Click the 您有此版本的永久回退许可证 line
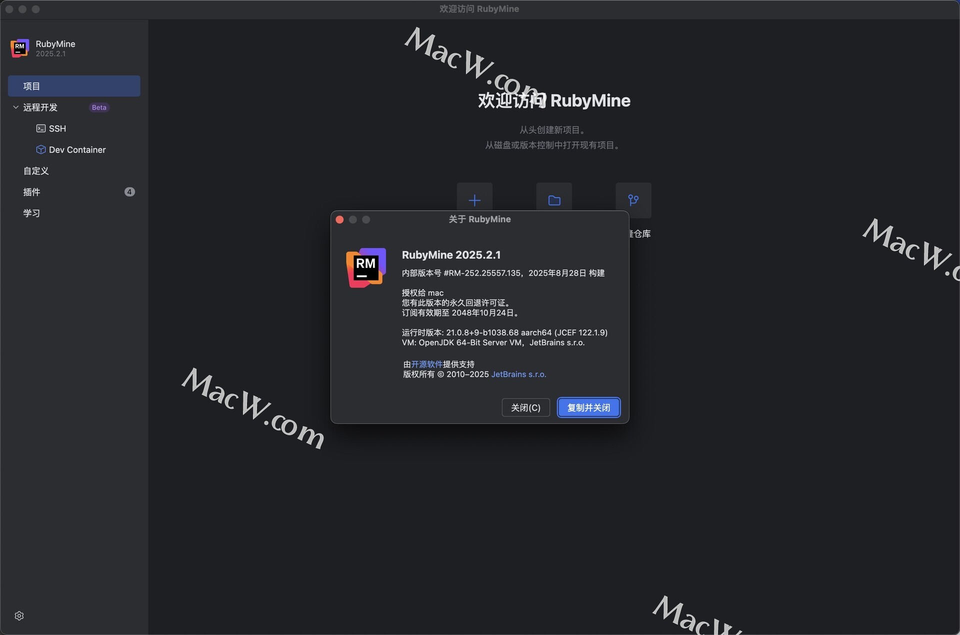Viewport: 960px width, 635px height. [456, 303]
